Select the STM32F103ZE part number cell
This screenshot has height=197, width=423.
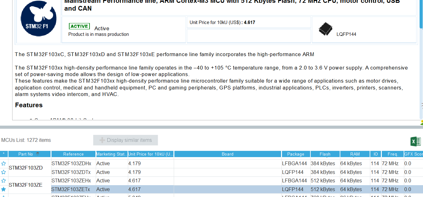point(30,185)
